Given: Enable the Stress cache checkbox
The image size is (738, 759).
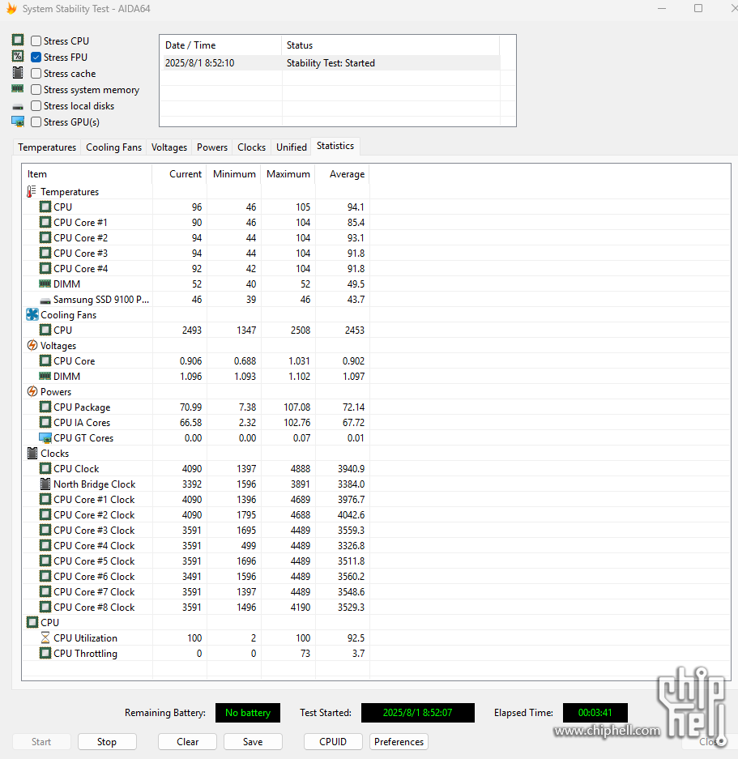Looking at the screenshot, I should coord(36,74).
